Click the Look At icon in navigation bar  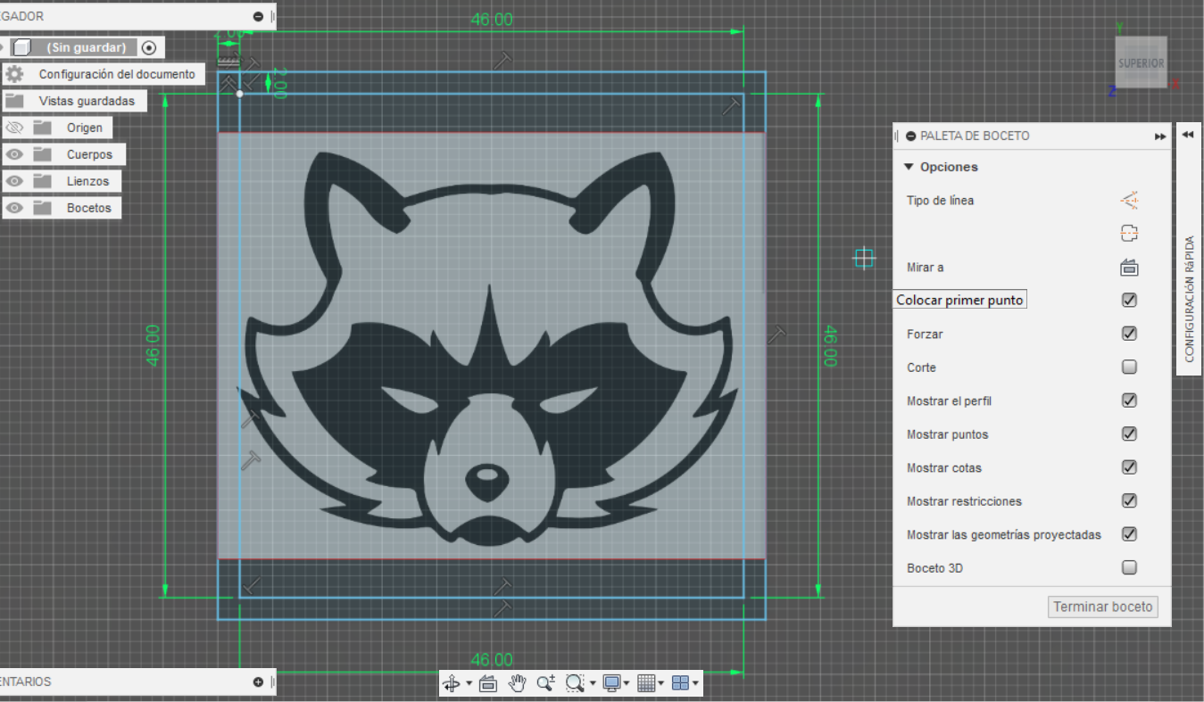(487, 683)
